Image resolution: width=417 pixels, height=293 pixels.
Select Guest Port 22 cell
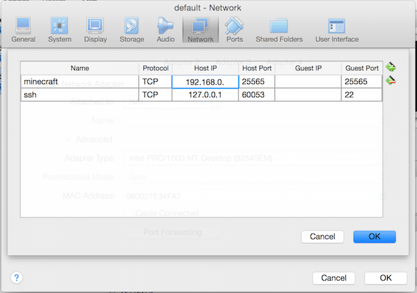pyautogui.click(x=362, y=95)
